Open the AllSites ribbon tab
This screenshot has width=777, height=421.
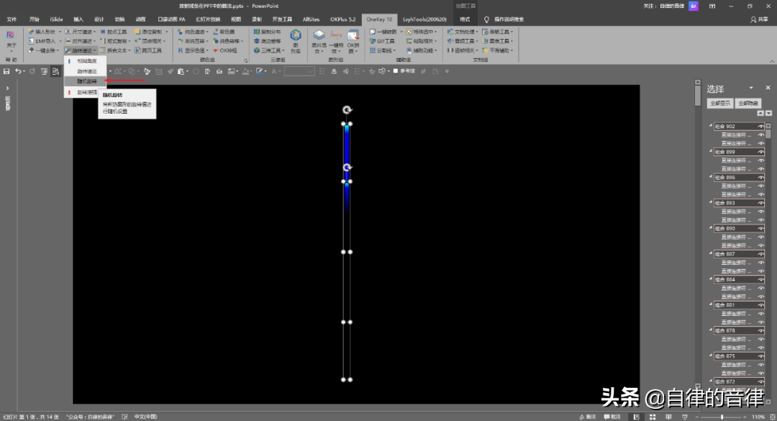point(312,19)
